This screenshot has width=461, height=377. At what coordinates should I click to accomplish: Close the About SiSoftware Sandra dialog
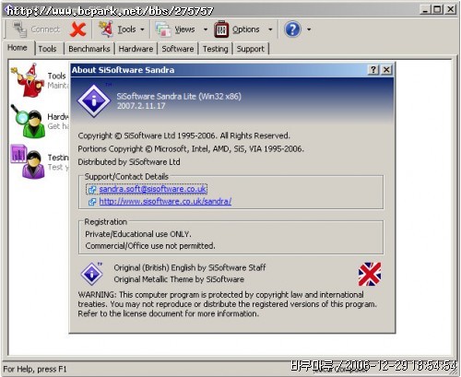[x=386, y=70]
